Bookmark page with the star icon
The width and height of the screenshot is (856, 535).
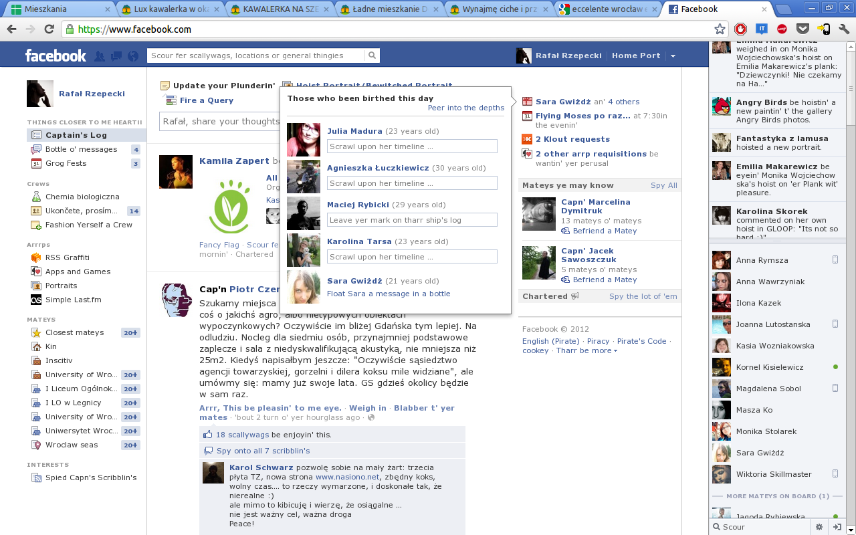[x=720, y=29]
